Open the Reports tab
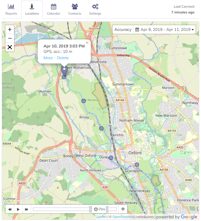The height and width of the screenshot is (221, 201). (x=11, y=10)
